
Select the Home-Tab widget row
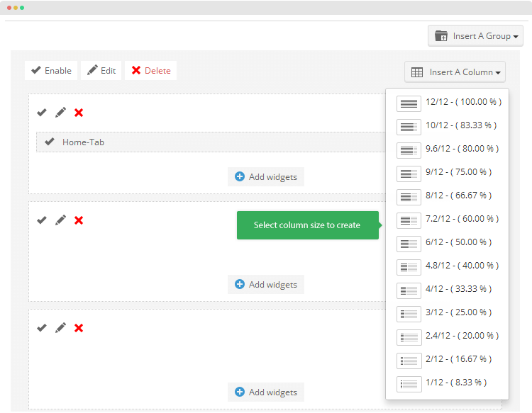click(x=211, y=142)
